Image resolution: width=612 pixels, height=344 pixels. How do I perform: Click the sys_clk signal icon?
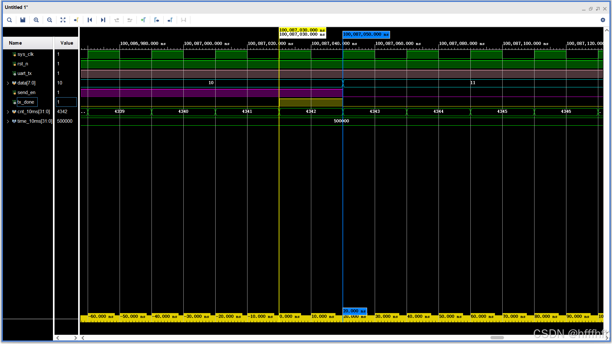[14, 55]
